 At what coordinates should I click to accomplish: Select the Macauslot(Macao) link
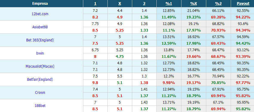pos(40,66)
